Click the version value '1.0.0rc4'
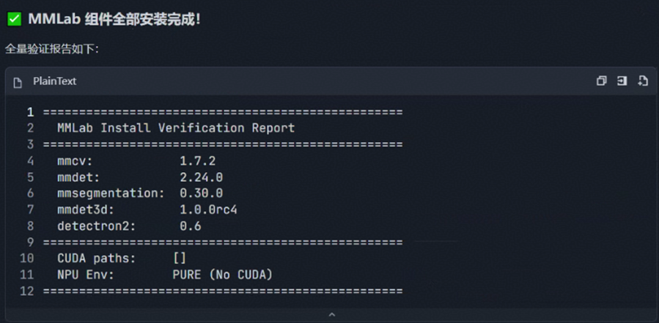 coord(208,209)
